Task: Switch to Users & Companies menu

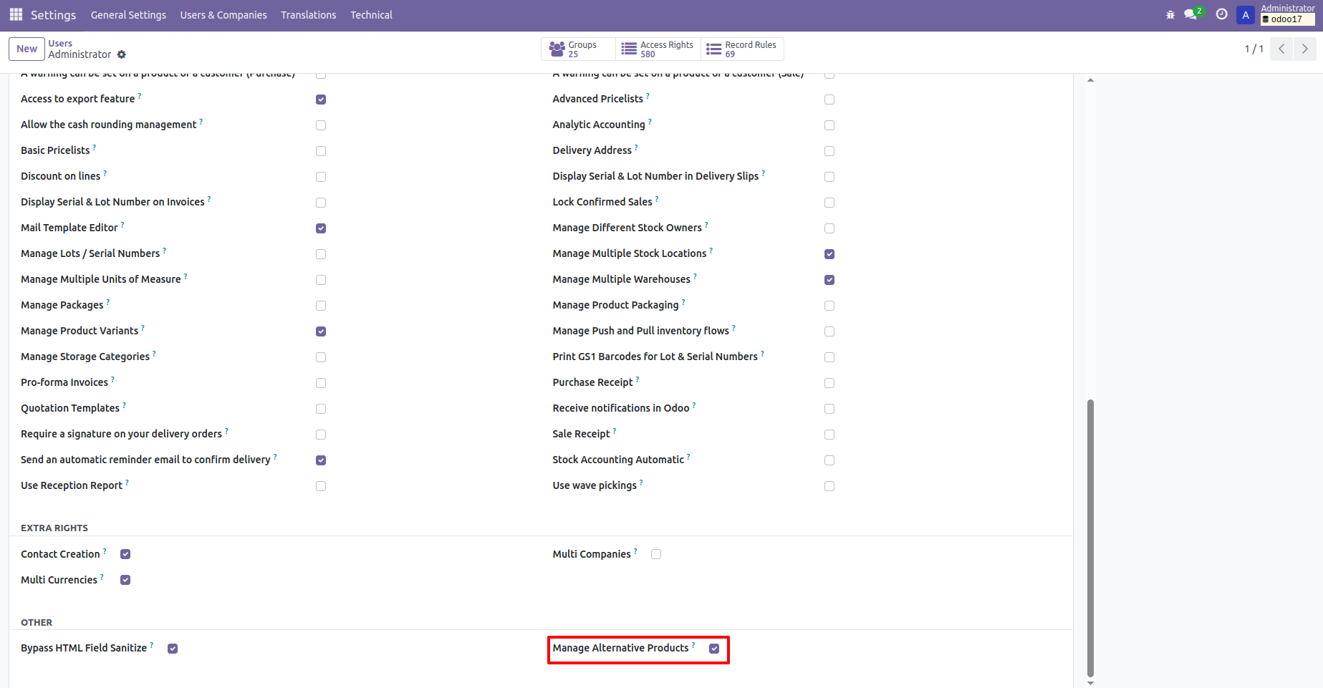Action: tap(223, 14)
